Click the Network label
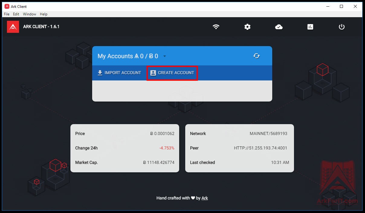Viewport: 365px width, 213px height. (x=198, y=133)
